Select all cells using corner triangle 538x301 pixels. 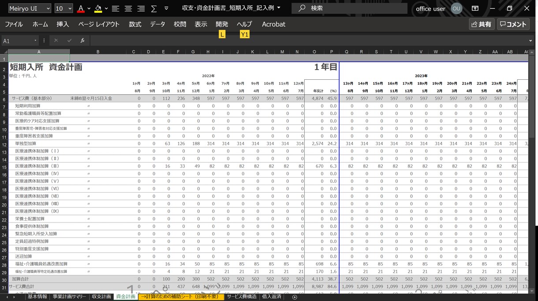4,52
